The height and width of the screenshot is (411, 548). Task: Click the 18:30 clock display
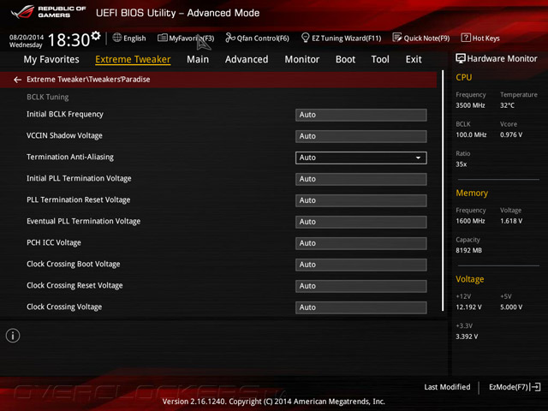68,40
